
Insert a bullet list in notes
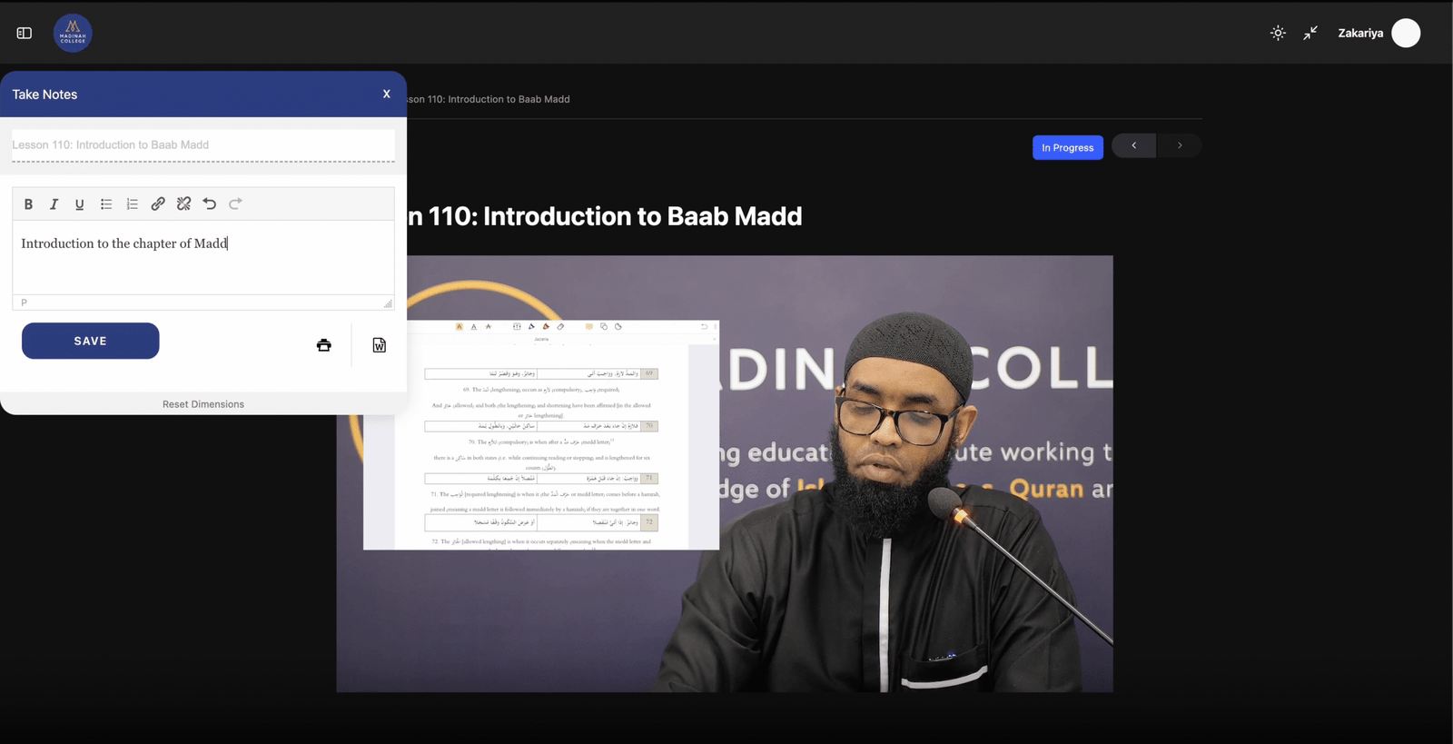106,204
